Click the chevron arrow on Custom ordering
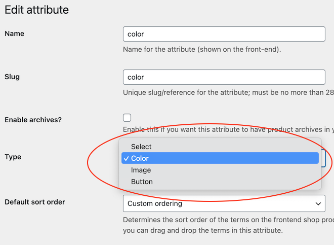The height and width of the screenshot is (245, 334). tap(318, 204)
